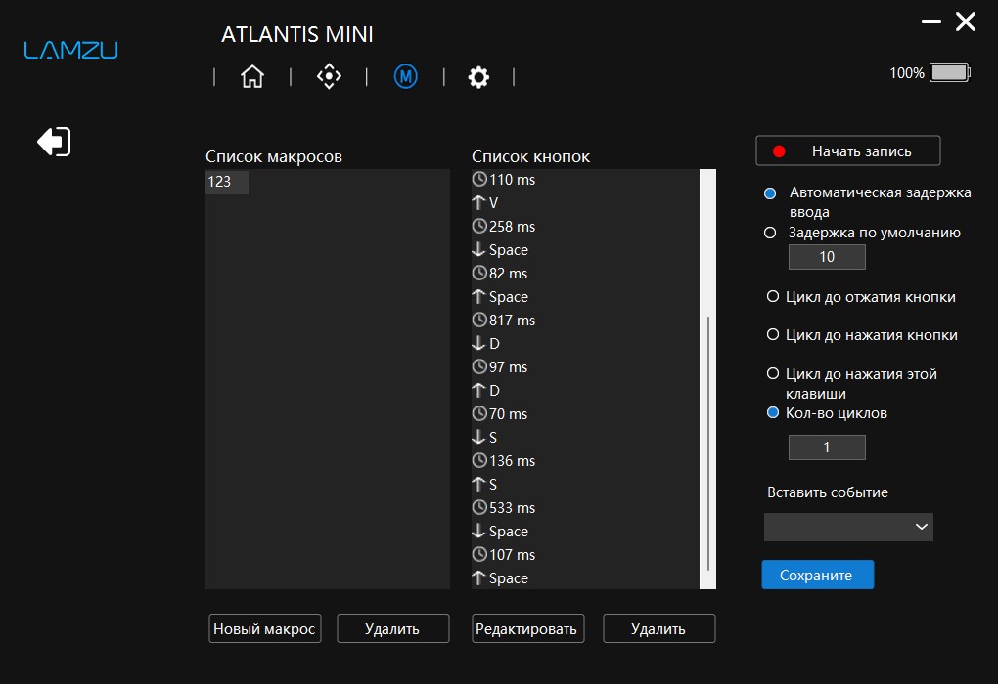Viewport: 998px width, 684px height.
Task: Minimize the Lamzu window
Action: coord(931,21)
